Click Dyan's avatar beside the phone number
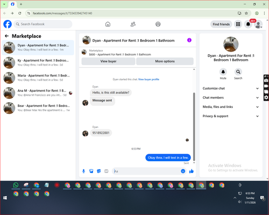 [85, 133]
